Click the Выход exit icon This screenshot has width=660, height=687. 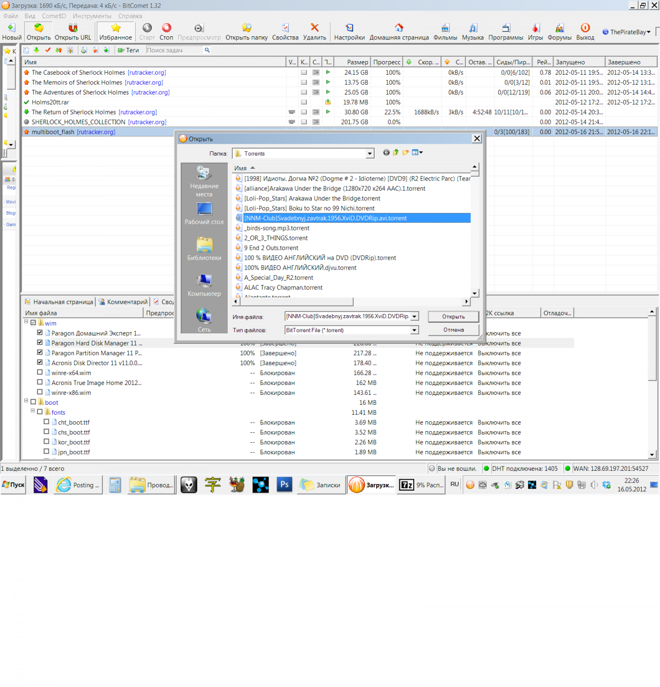click(x=585, y=28)
